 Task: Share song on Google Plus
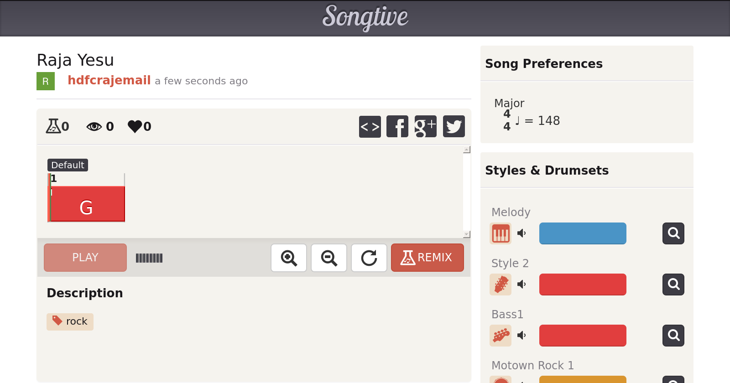[x=425, y=126]
